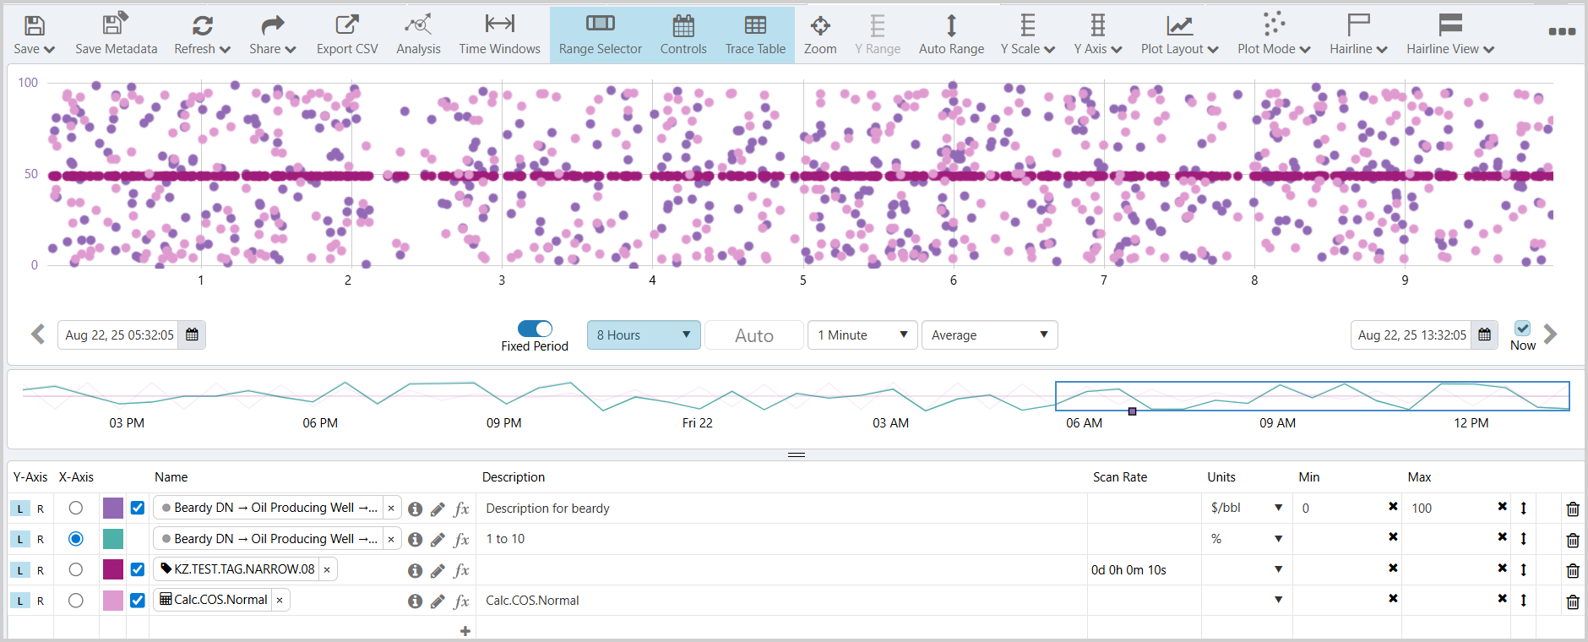Viewport: 1588px width, 642px height.
Task: Open Time Windows from the toolbar
Action: [x=499, y=26]
